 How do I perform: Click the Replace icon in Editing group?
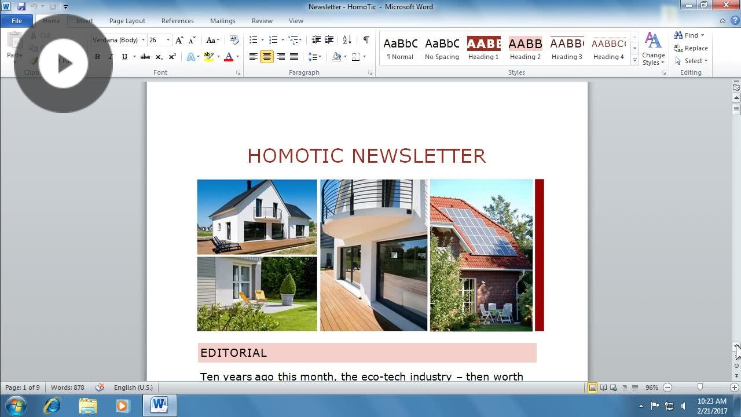tap(691, 49)
